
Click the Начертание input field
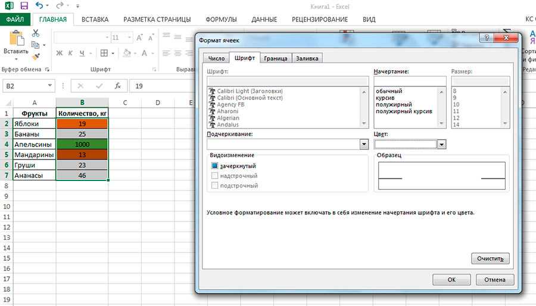pos(410,82)
